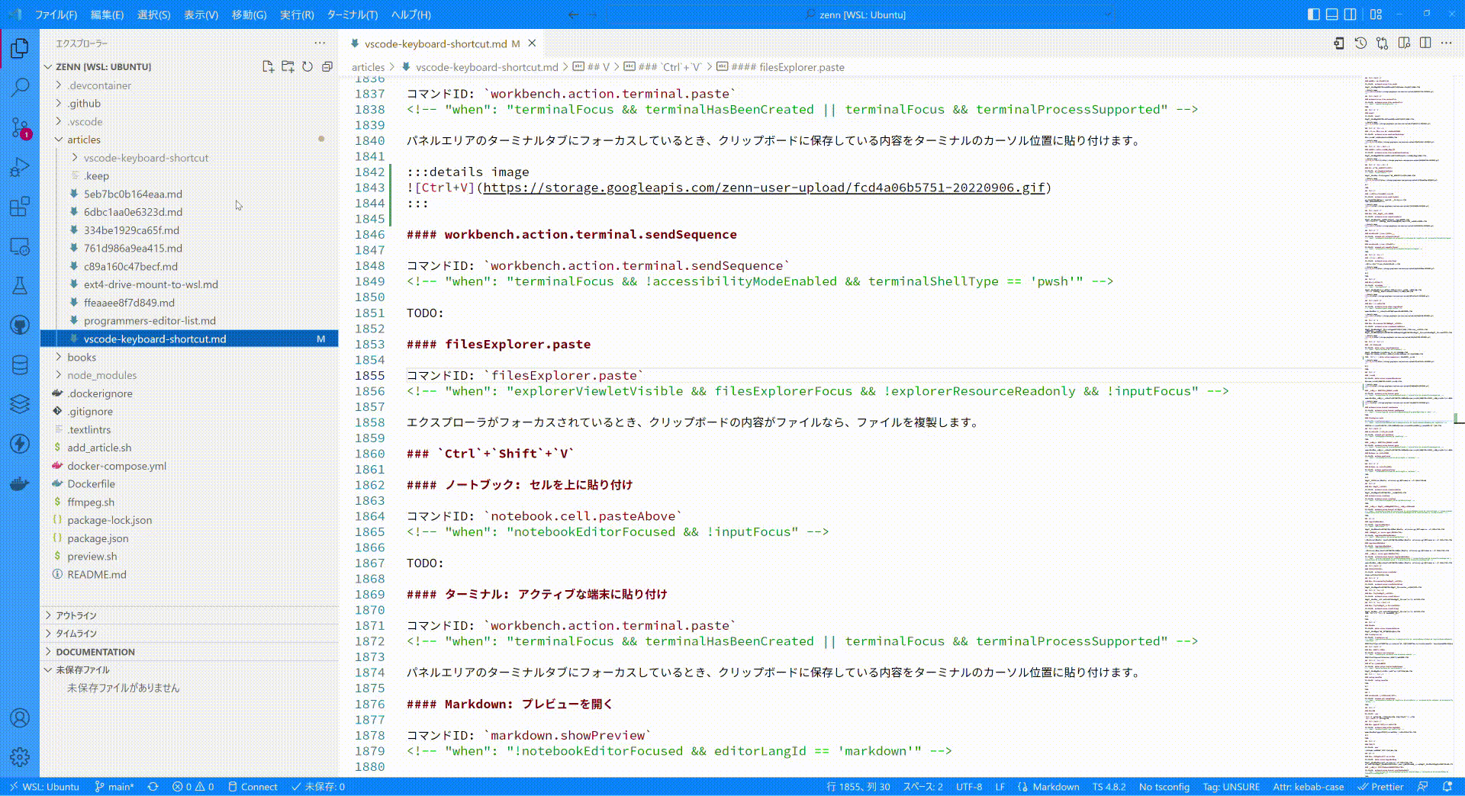Click the LF end-of-line indicator
The width and height of the screenshot is (1465, 796).
click(x=1000, y=787)
